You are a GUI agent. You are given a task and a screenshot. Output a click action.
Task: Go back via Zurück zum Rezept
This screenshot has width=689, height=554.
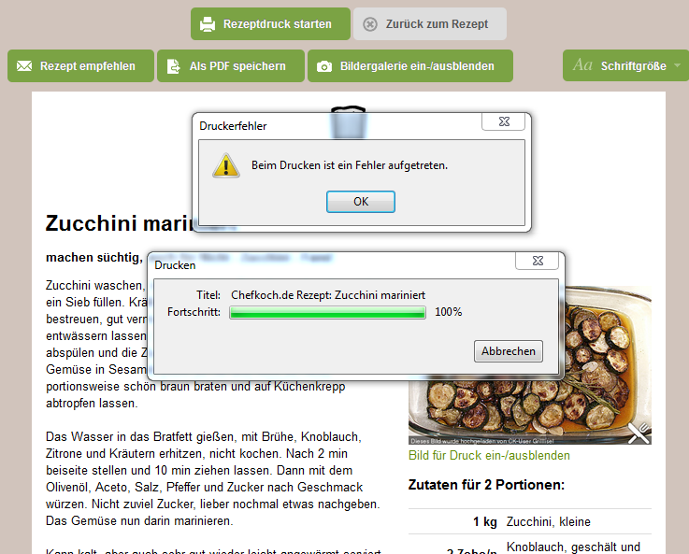coord(430,23)
